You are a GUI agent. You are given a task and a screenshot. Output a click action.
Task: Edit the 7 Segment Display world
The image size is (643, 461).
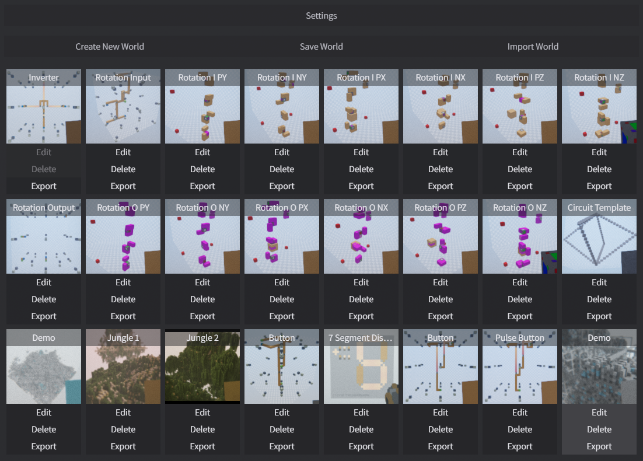coord(361,412)
